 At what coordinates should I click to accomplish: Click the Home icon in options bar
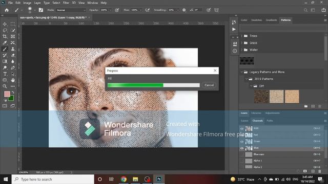click(7, 10)
